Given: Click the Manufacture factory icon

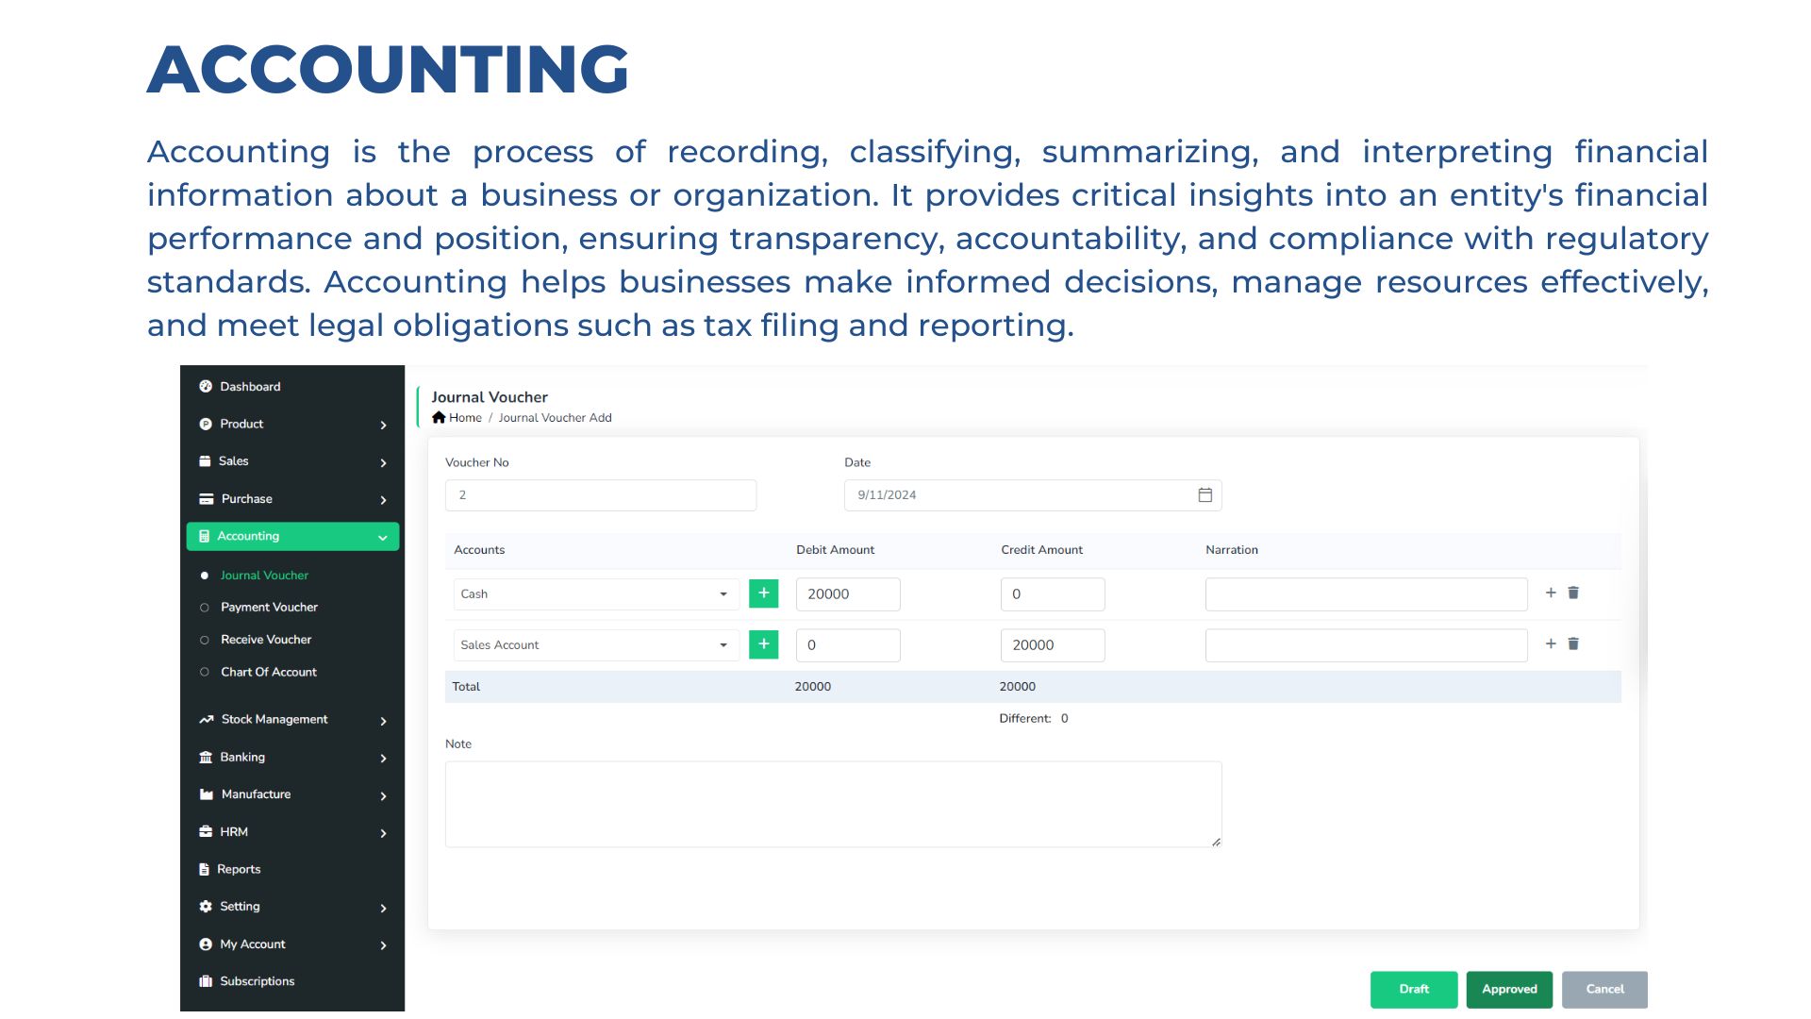Looking at the screenshot, I should [206, 794].
